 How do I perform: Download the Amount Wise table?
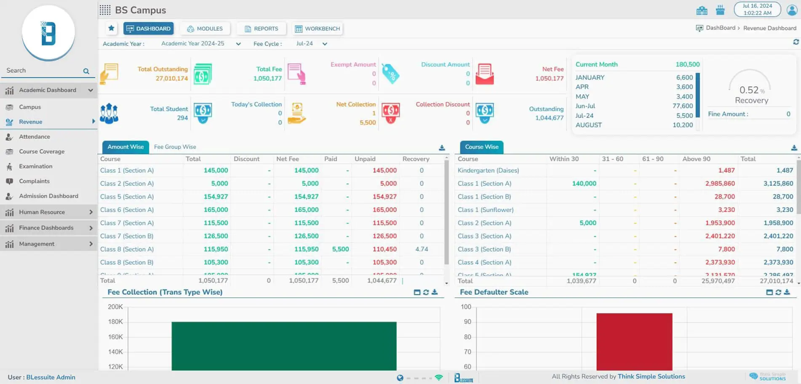tap(442, 148)
